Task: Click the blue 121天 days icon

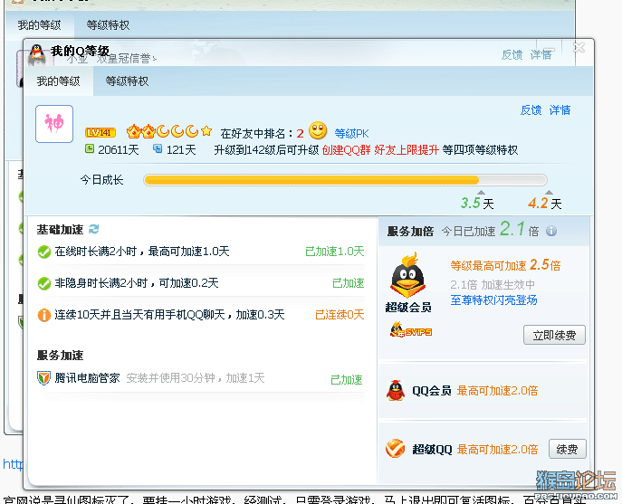Action: [x=158, y=149]
